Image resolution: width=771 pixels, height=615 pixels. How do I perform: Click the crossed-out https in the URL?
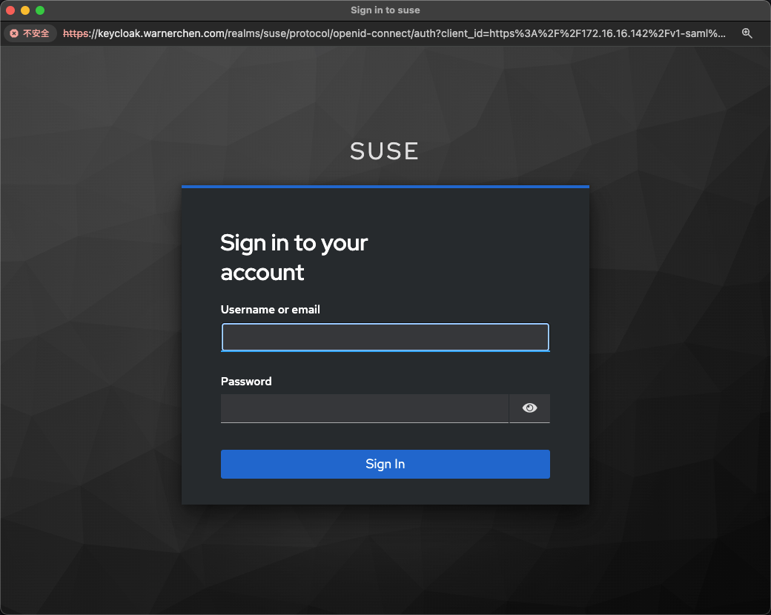[x=76, y=33]
